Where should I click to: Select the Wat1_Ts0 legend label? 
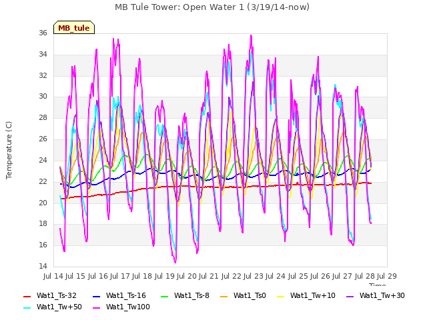(250, 295)
